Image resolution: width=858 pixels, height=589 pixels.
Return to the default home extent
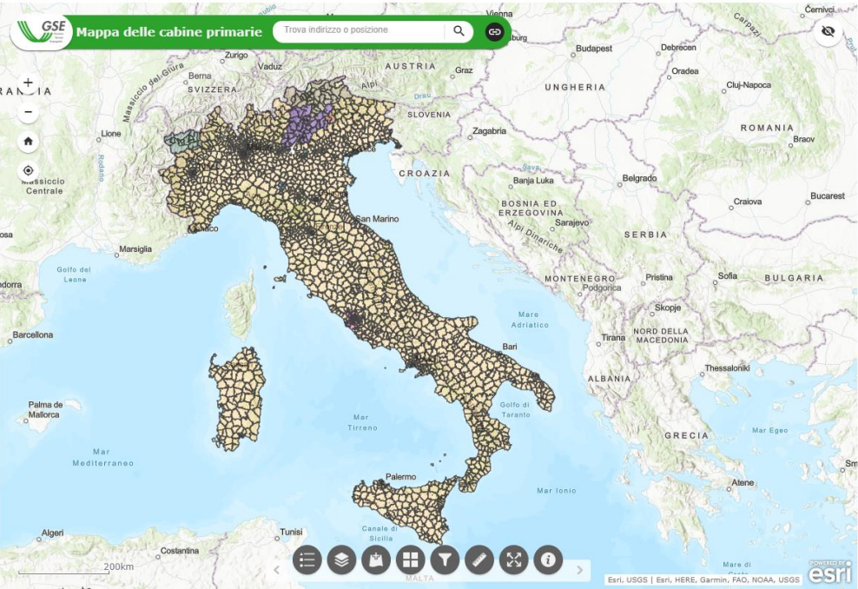pyautogui.click(x=29, y=142)
